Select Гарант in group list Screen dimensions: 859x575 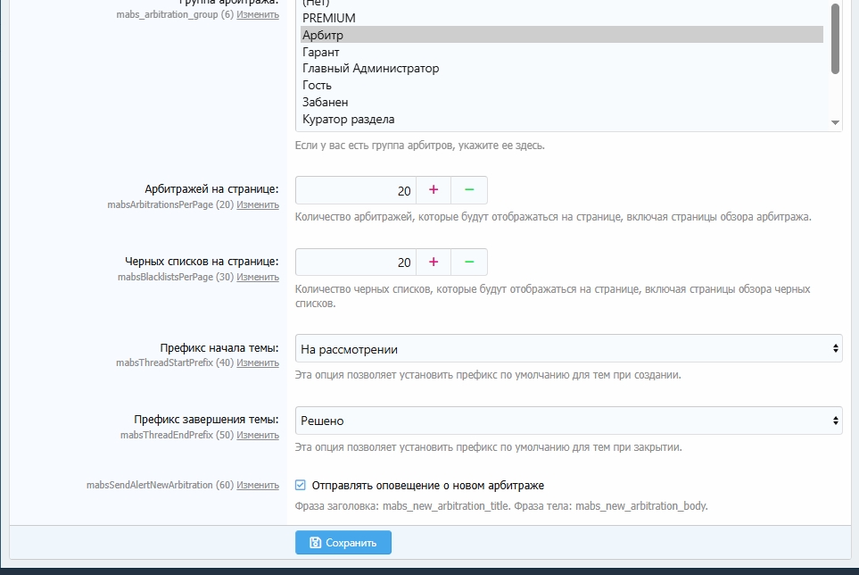tap(321, 53)
